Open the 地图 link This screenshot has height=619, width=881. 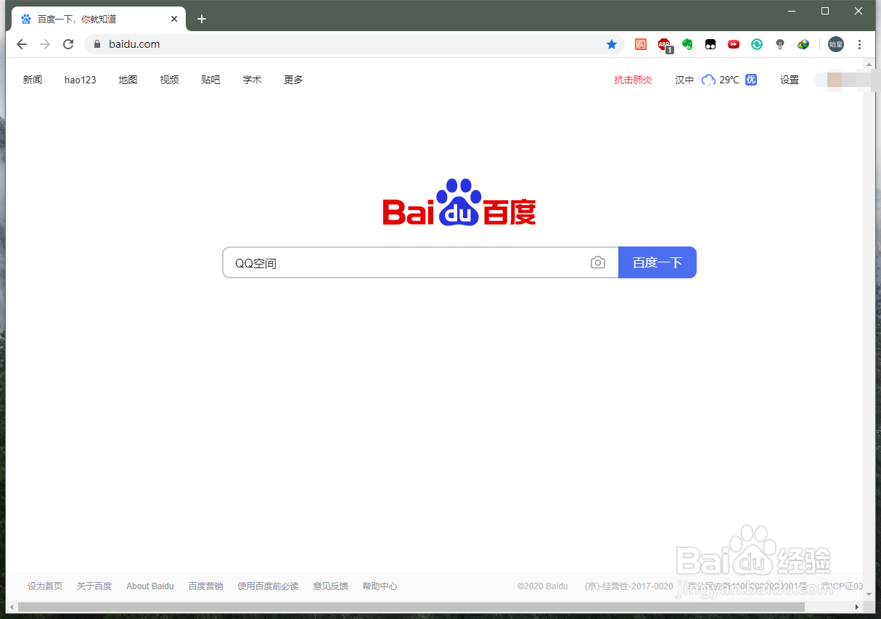click(x=128, y=80)
